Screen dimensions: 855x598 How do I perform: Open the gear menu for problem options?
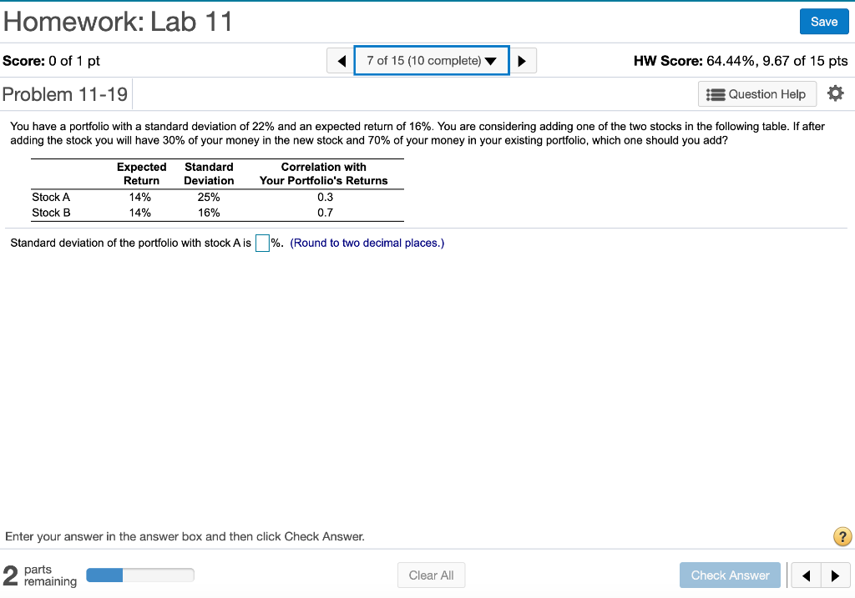pyautogui.click(x=835, y=93)
